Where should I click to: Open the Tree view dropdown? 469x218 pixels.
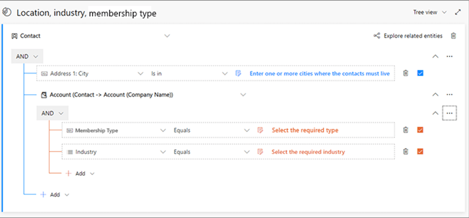tap(429, 12)
